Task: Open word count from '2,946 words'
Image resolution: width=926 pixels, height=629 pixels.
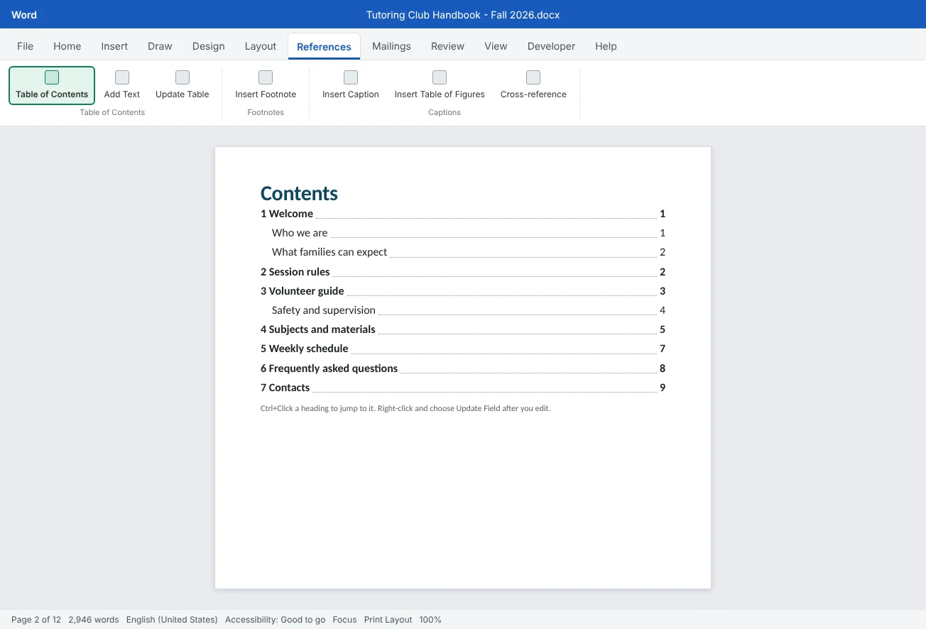Action: [94, 620]
